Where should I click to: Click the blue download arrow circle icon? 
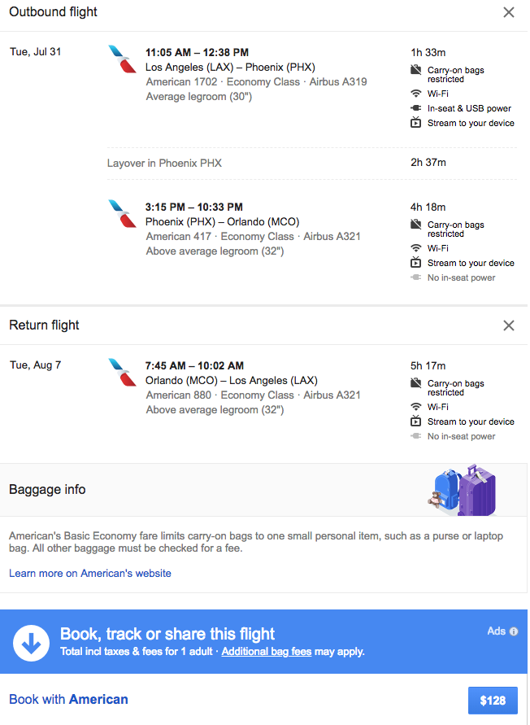click(x=32, y=642)
